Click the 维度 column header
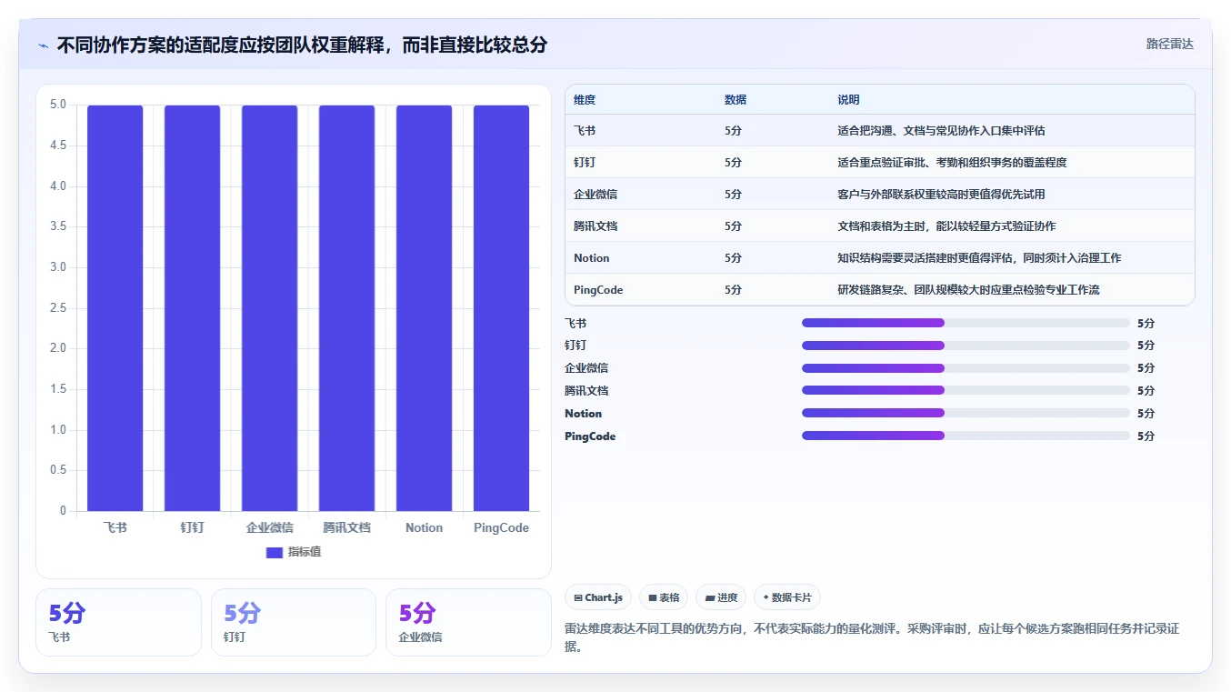 [x=585, y=100]
